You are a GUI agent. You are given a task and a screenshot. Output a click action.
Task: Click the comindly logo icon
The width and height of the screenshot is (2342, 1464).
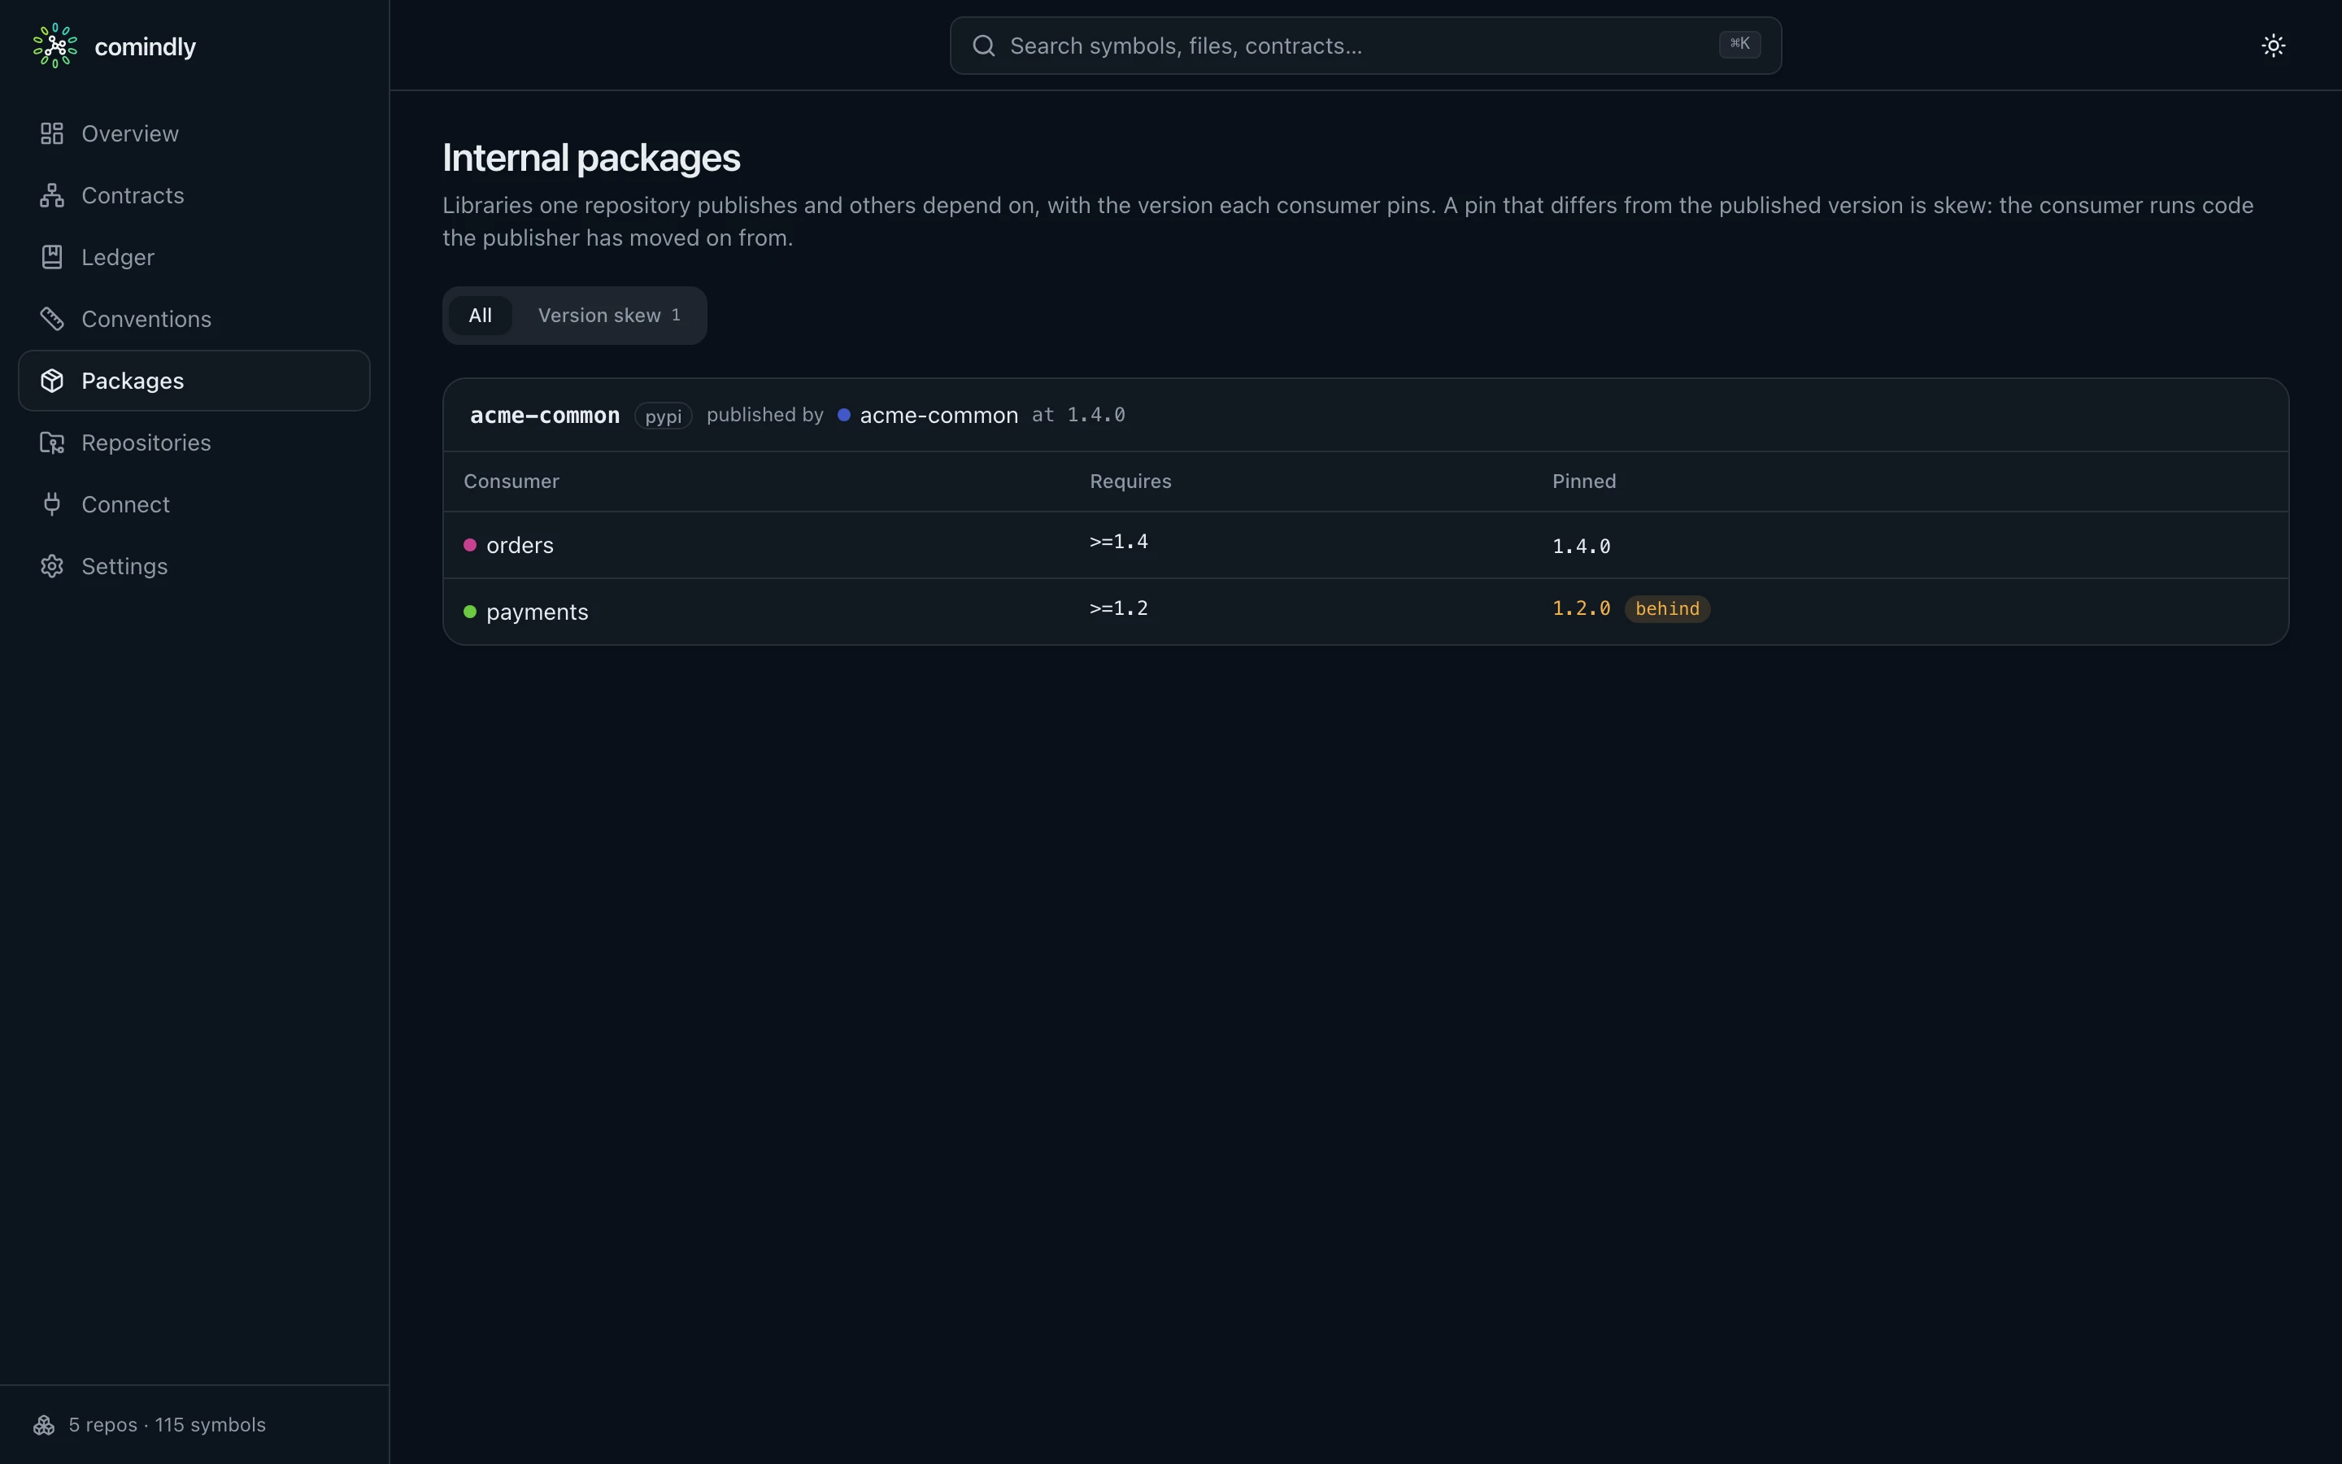pos(55,46)
